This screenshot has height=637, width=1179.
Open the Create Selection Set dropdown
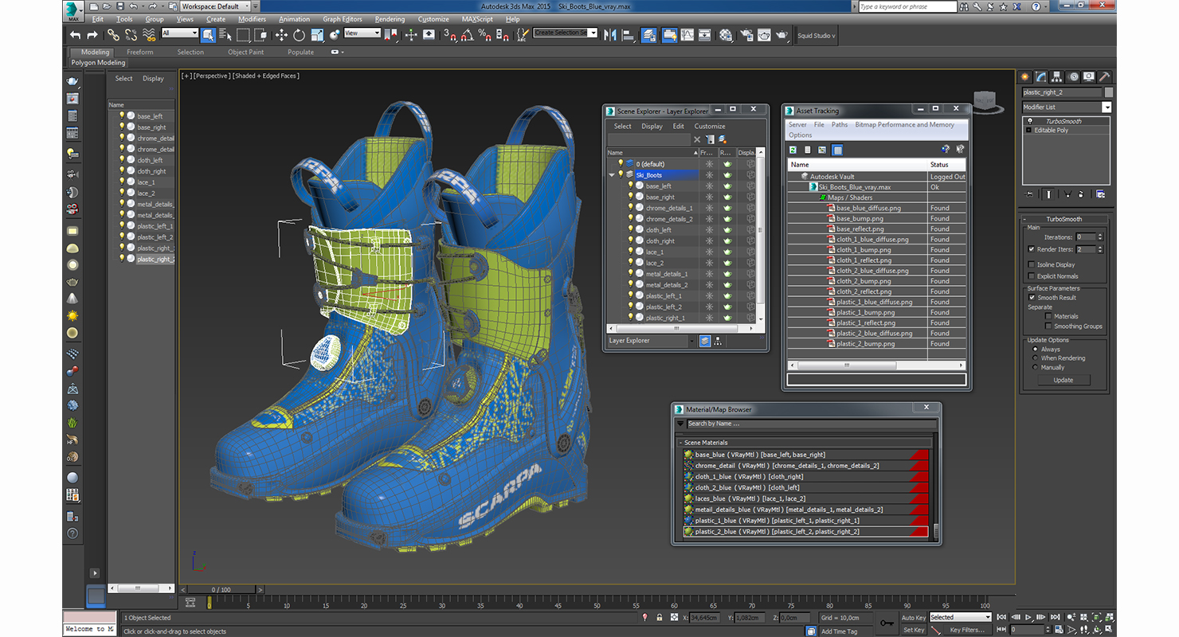tap(593, 33)
